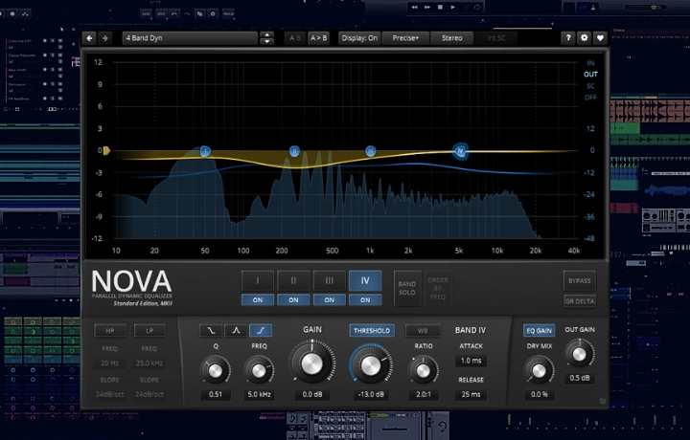Image resolution: width=690 pixels, height=440 pixels.
Task: Select the IN analyzer mode
Action: (x=590, y=63)
